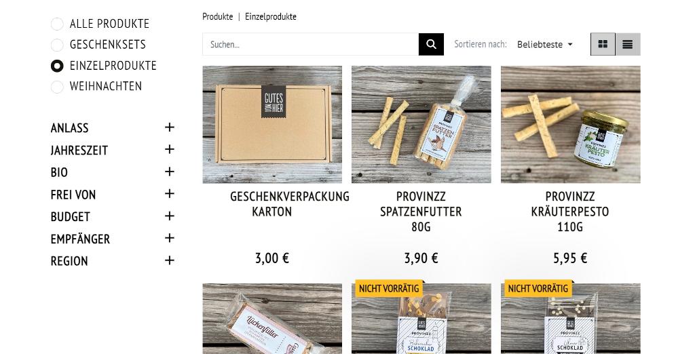Click plus icon beside Bio
Viewport: 695px width, 354px height.
click(169, 172)
